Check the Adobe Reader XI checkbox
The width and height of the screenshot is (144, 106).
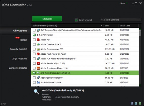(x=34, y=63)
